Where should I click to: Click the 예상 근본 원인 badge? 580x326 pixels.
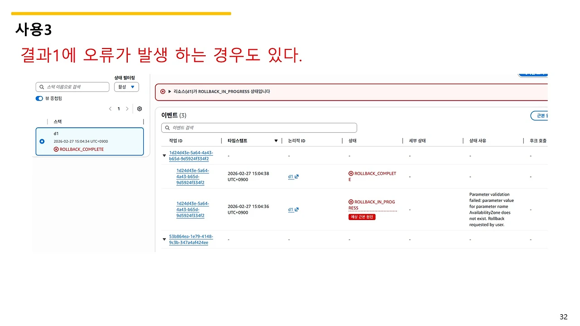pos(362,217)
